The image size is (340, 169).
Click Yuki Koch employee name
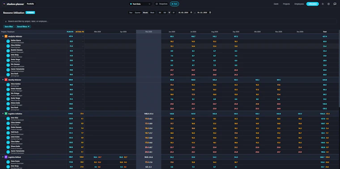14,132
